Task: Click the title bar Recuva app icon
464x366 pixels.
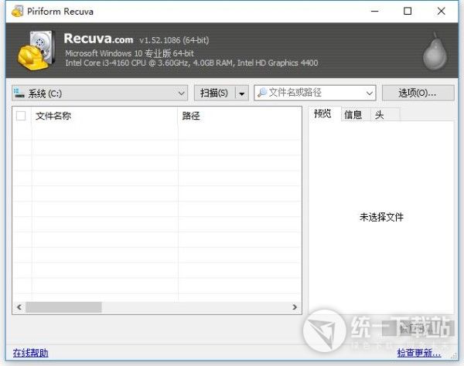Action: [x=17, y=12]
